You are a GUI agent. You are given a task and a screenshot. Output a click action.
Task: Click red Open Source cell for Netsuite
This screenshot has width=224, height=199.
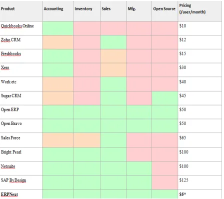coord(164,168)
